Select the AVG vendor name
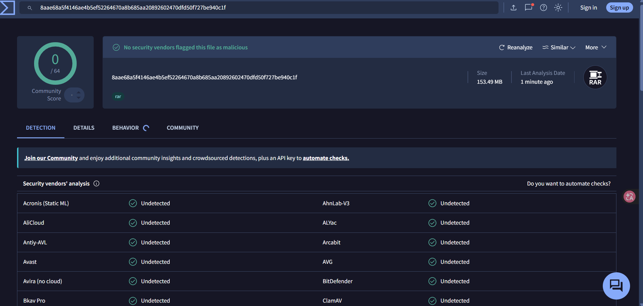 click(327, 262)
